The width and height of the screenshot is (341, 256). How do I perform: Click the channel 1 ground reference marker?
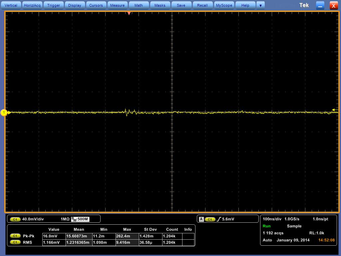[x=4, y=113]
